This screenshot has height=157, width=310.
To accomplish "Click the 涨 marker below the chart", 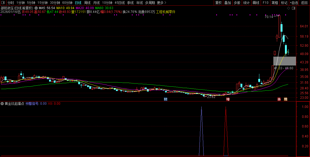I will coord(279,99).
